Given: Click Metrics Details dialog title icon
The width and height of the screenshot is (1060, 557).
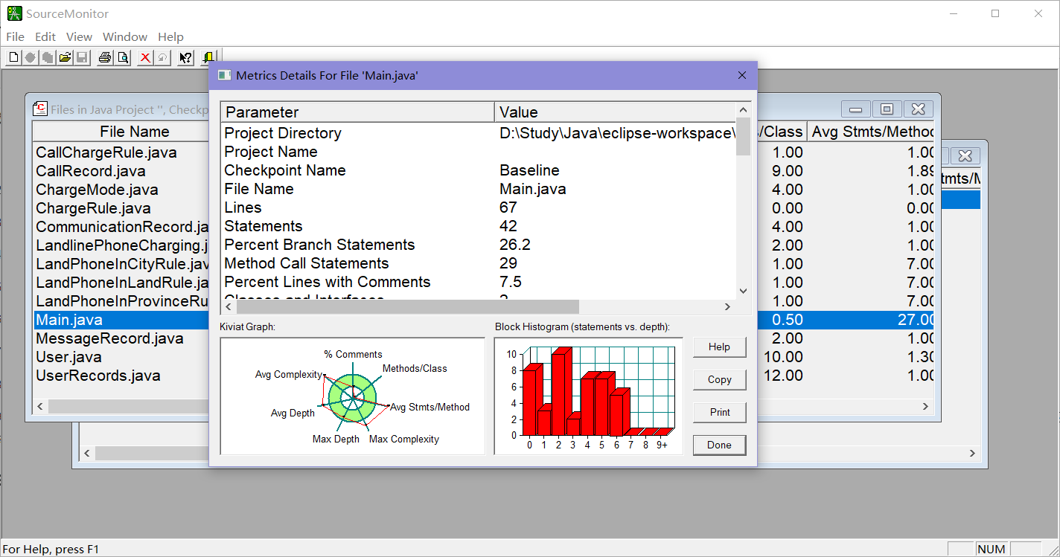Looking at the screenshot, I should [x=223, y=75].
